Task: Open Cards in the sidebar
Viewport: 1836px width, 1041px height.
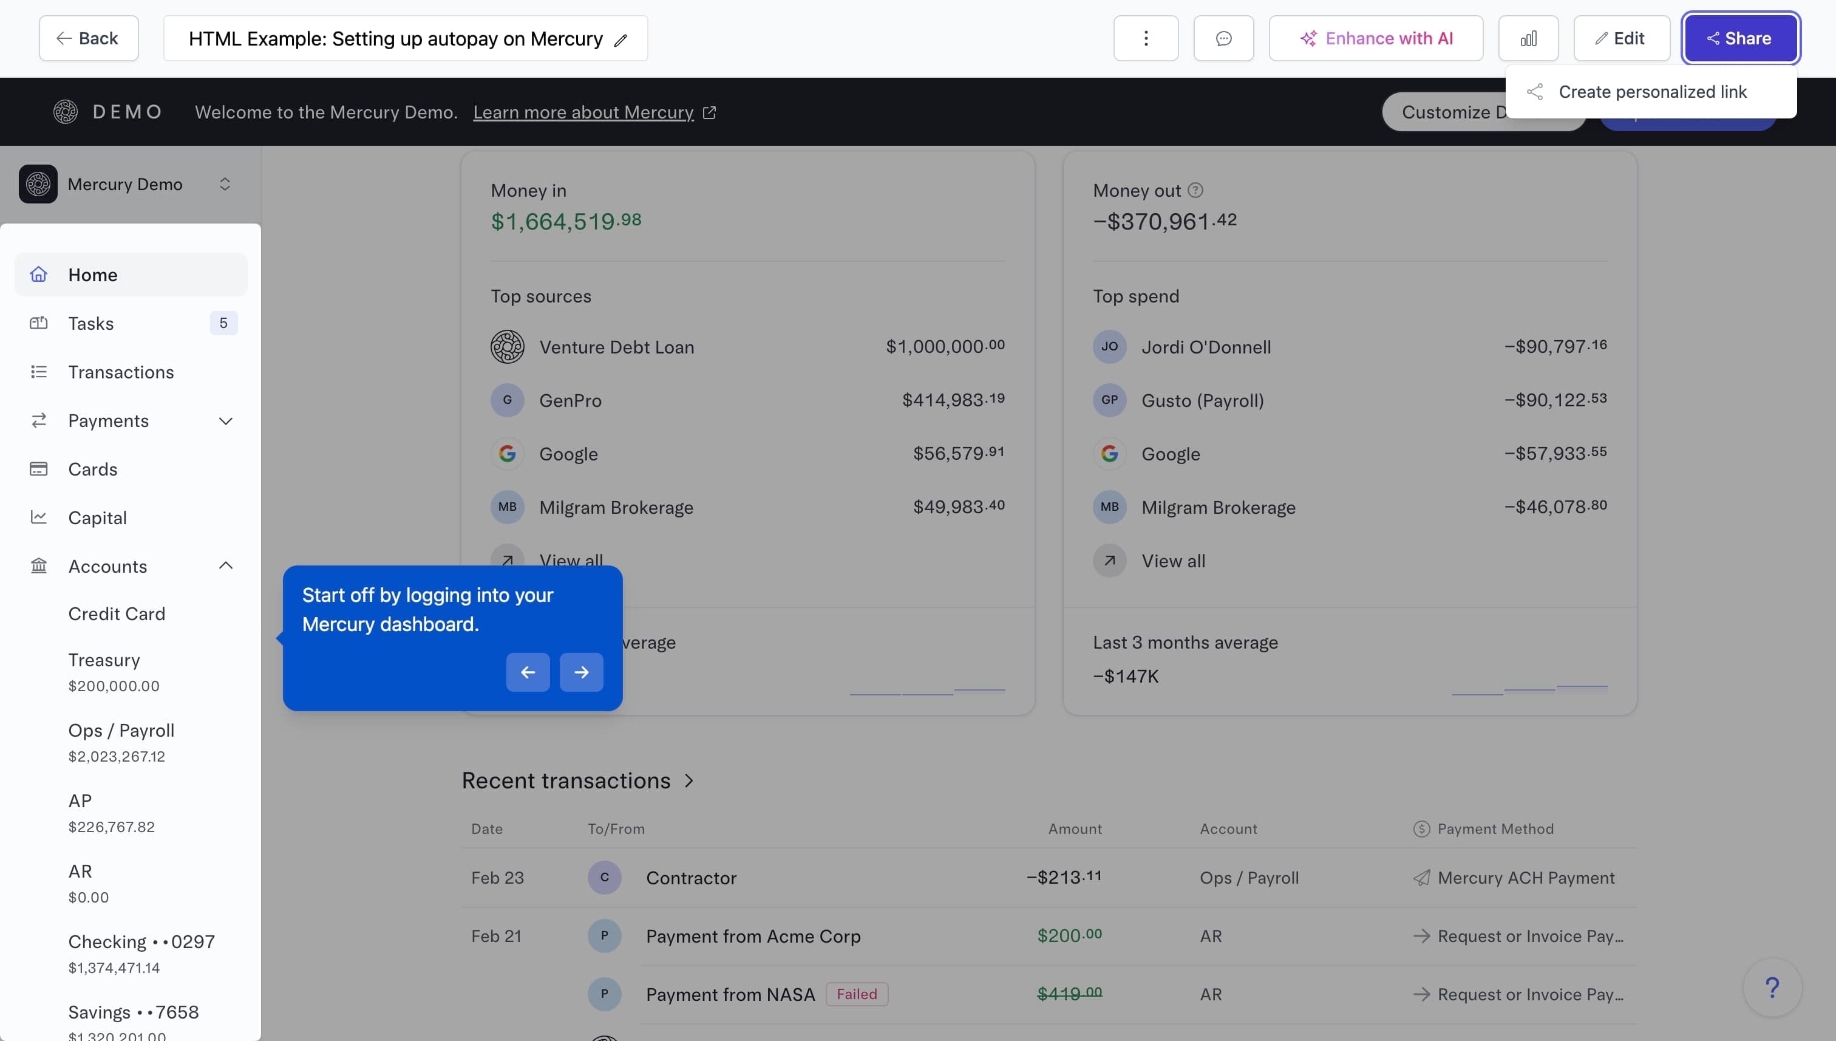Action: pos(131,469)
